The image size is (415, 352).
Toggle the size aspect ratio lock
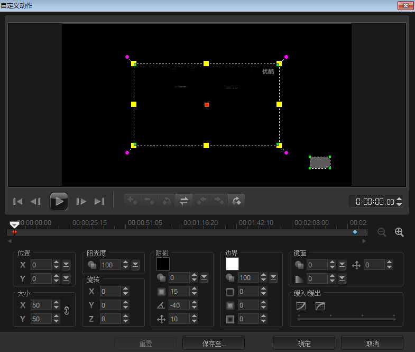67,311
